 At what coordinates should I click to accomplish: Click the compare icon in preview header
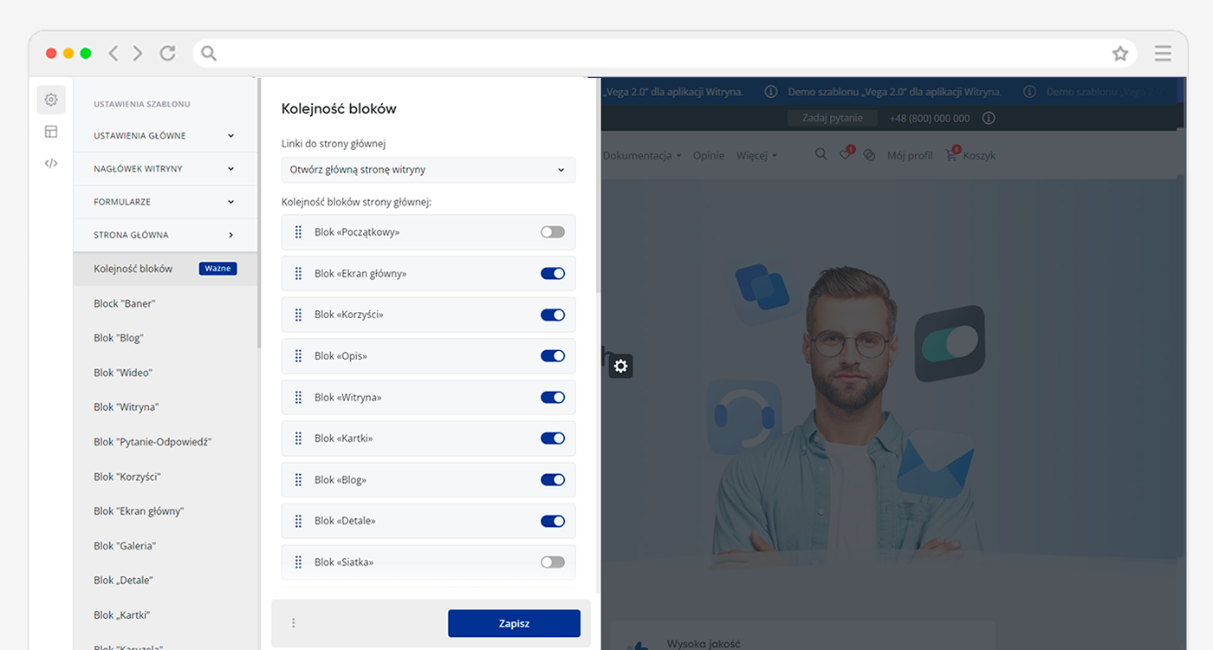coord(869,155)
